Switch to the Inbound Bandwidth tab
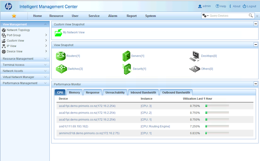This screenshot has height=161, width=260. tap(143, 93)
